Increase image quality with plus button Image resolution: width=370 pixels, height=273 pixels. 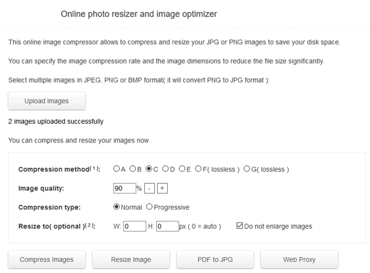162,188
